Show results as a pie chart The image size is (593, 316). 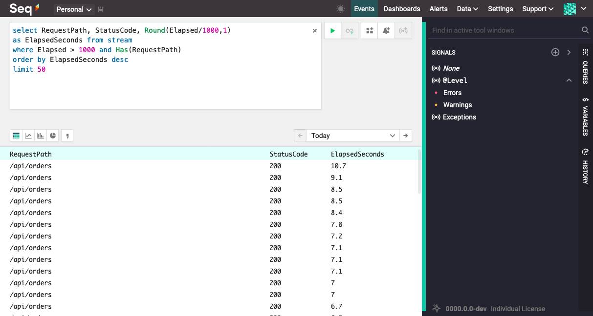click(x=53, y=136)
